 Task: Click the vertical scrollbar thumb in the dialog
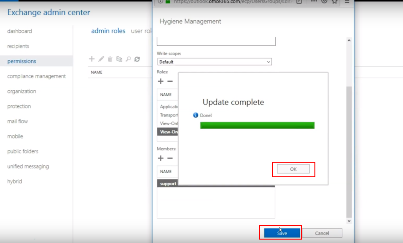click(349, 152)
